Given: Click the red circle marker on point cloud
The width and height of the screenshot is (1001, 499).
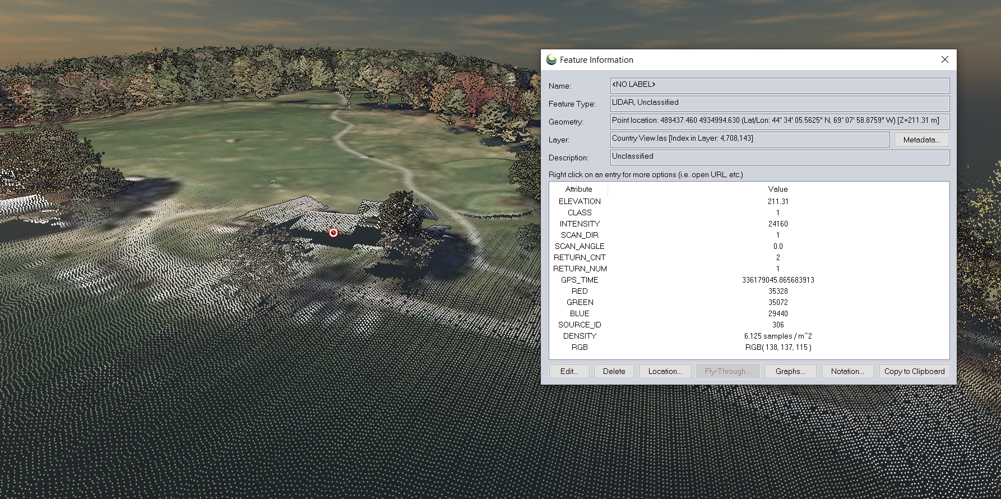Looking at the screenshot, I should (x=333, y=233).
